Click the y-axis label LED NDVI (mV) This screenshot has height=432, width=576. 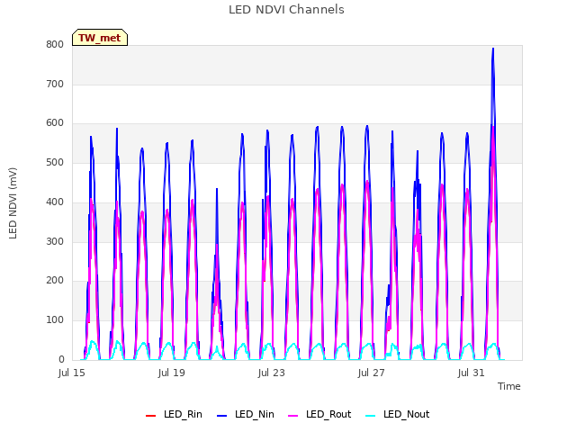pyautogui.click(x=13, y=202)
